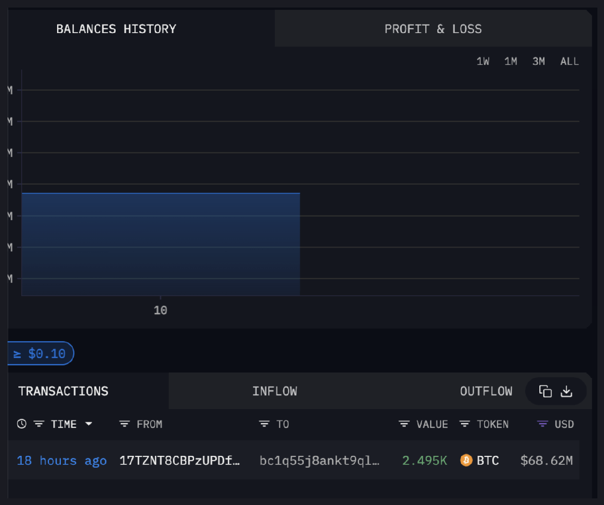
Task: Click the clock icon beside TIME
Action: pos(22,424)
